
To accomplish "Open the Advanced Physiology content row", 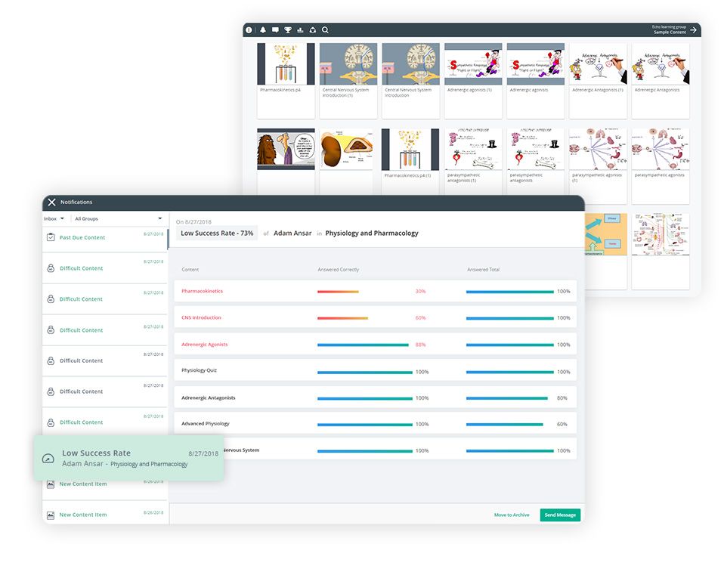I will (375, 423).
